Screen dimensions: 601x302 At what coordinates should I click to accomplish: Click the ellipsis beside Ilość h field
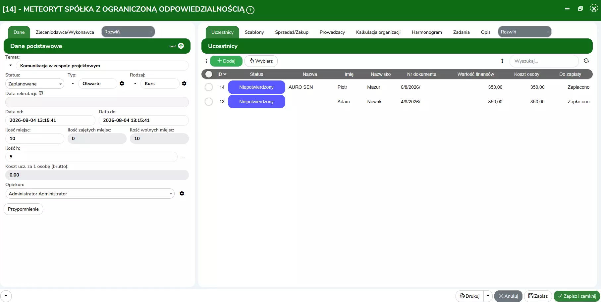tap(183, 157)
